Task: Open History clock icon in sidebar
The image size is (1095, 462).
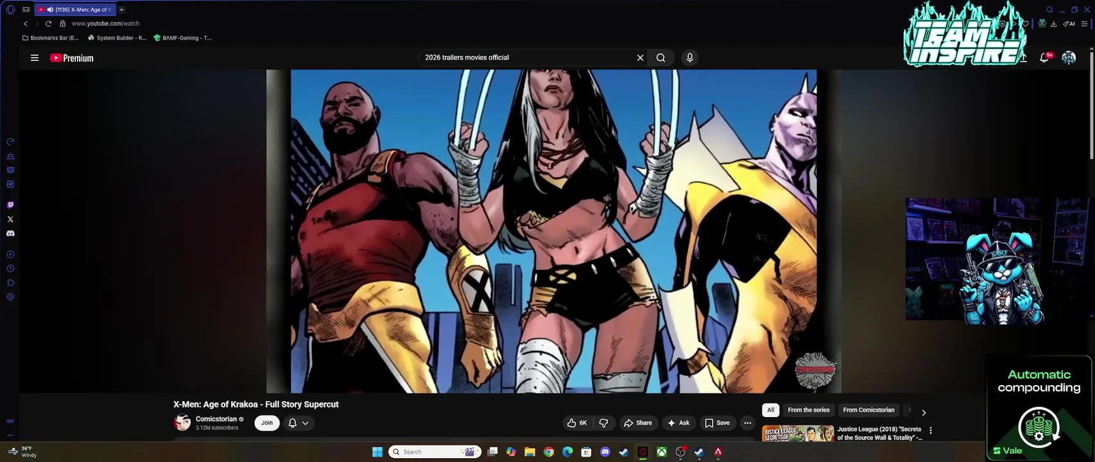Action: [10, 269]
